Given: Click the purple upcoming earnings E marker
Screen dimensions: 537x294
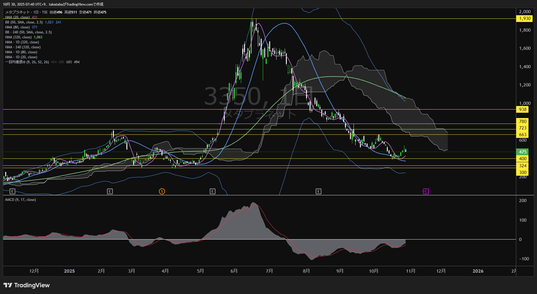Looking at the screenshot, I should [426, 191].
